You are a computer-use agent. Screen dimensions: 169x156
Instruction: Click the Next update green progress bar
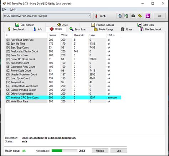pos(65,151)
